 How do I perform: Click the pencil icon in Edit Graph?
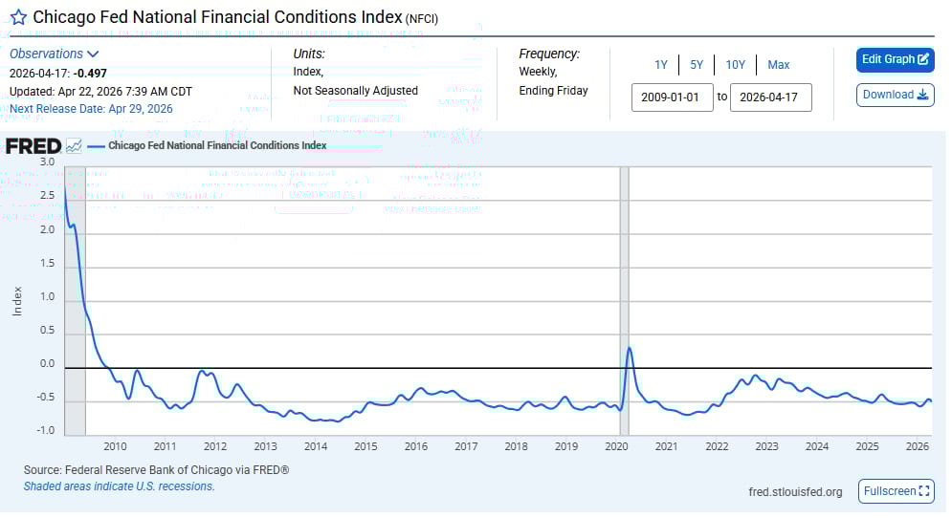point(923,59)
